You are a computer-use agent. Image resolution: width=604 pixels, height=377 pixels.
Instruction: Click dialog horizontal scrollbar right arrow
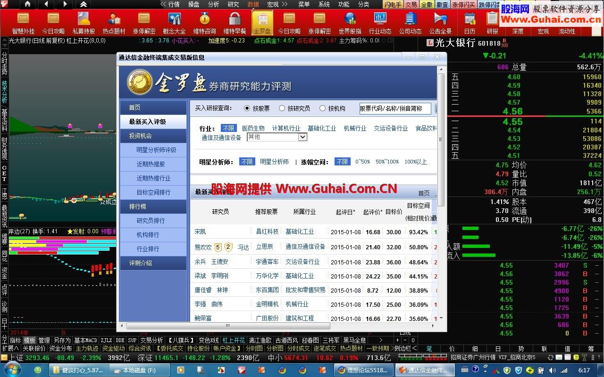[433, 325]
